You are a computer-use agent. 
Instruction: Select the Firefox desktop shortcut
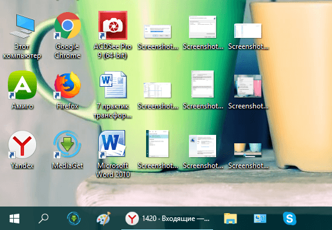pos(68,90)
